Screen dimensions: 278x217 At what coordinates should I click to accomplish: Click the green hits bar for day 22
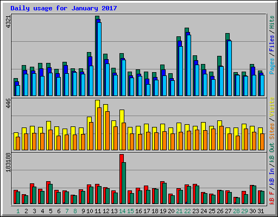tap(186, 62)
